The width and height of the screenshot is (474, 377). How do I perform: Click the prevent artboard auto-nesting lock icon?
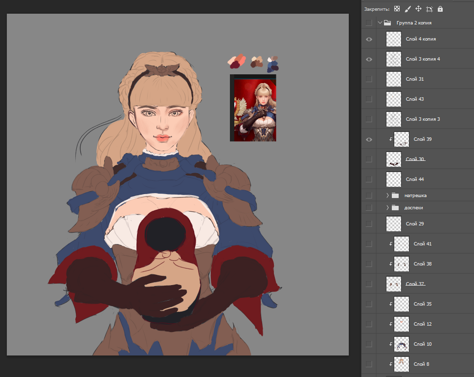429,9
